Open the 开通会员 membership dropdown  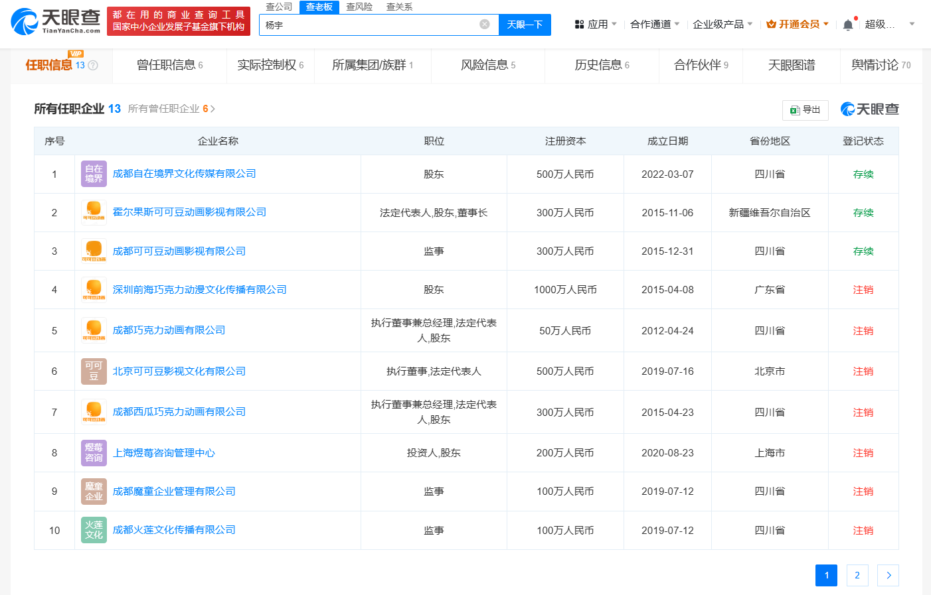pos(798,25)
